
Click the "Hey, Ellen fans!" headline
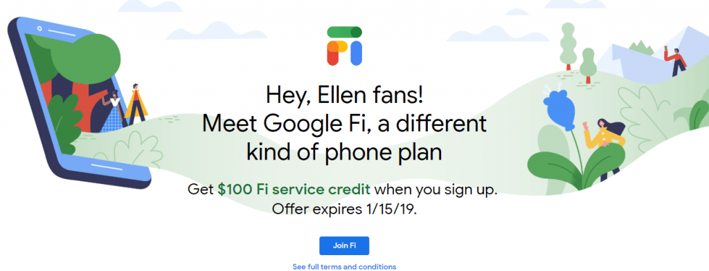(x=344, y=96)
